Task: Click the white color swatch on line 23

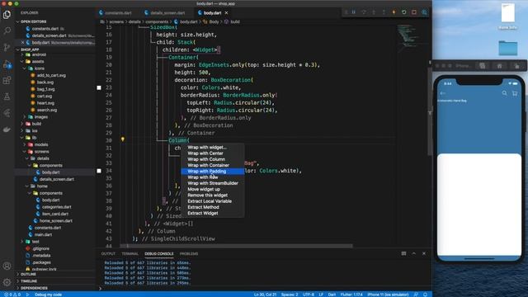Action: pos(99,87)
